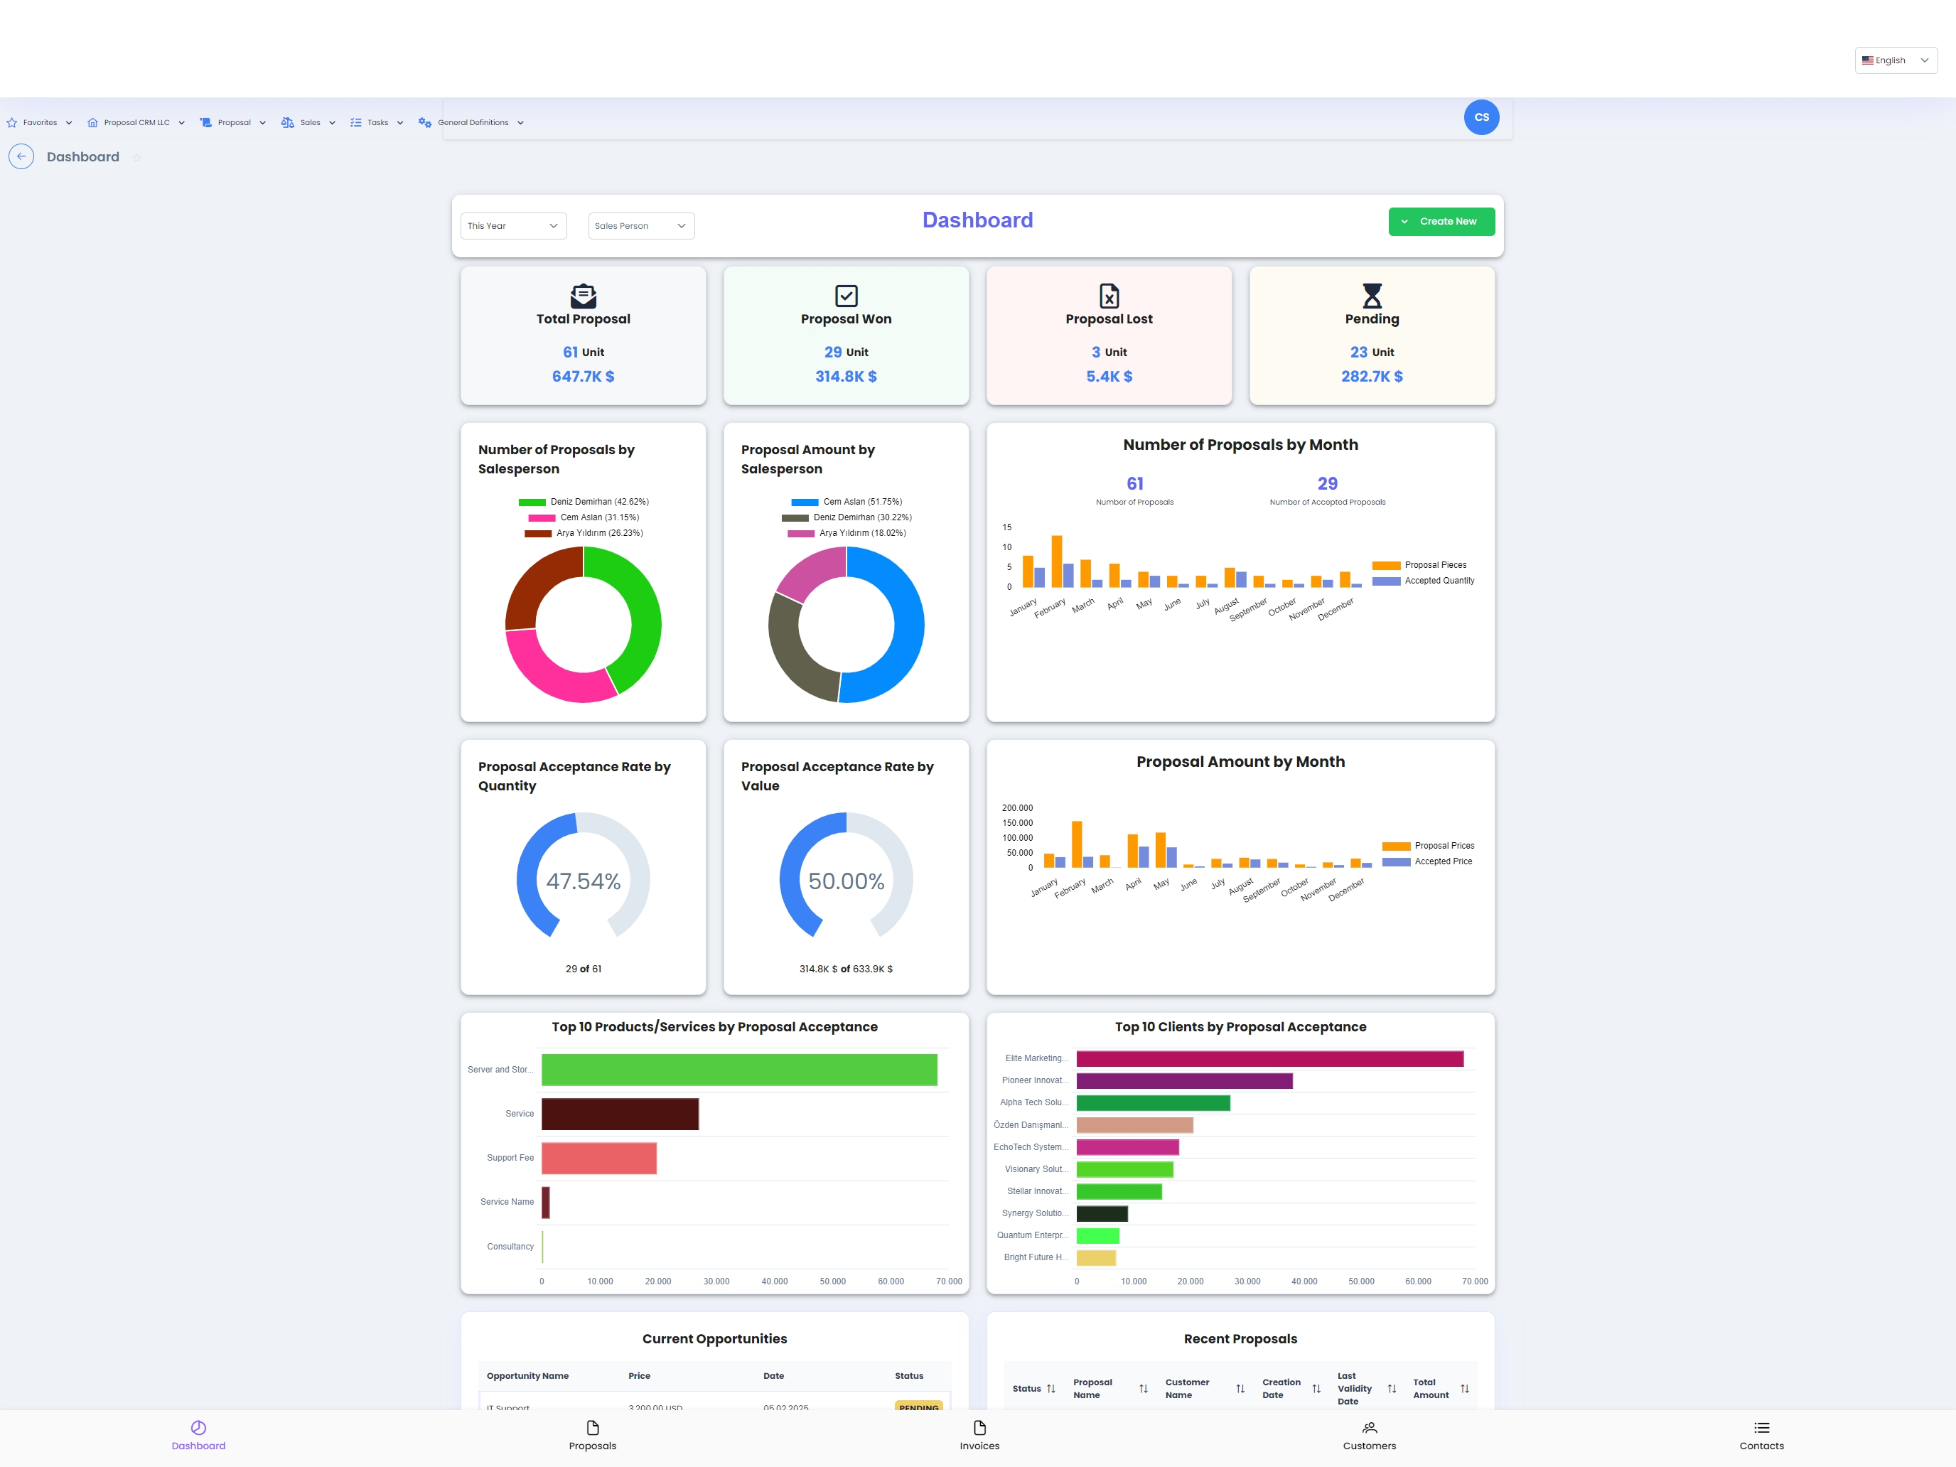Click the Tasks checklist icon
Viewport: 1956px width, 1467px height.
pyautogui.click(x=355, y=123)
